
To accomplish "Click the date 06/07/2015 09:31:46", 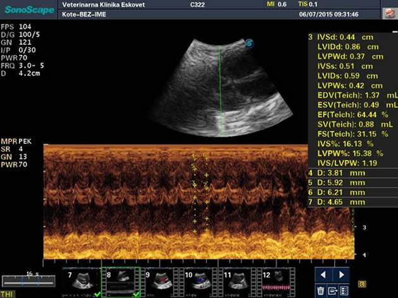I will click(x=329, y=14).
